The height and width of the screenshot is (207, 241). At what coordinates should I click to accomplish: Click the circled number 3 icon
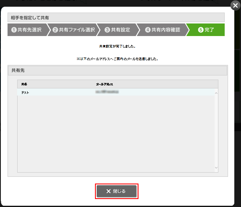[x=107, y=30]
